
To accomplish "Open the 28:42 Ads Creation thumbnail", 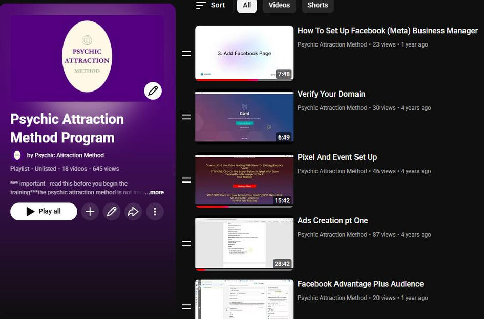I will tap(244, 243).
